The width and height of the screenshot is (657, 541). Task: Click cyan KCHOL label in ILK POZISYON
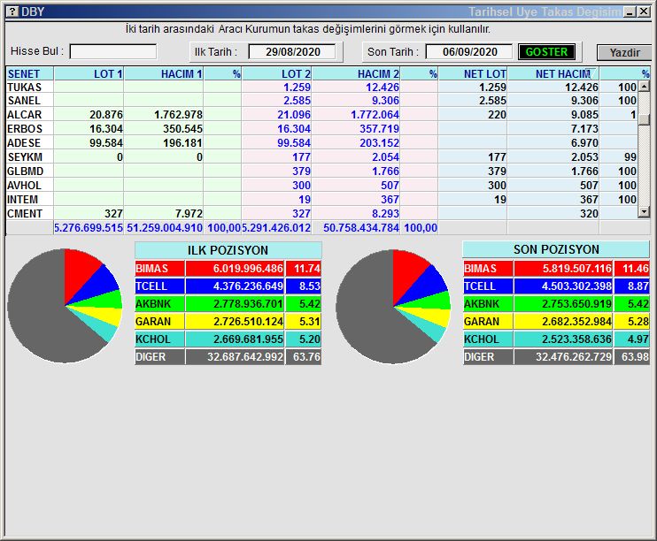[x=153, y=339]
